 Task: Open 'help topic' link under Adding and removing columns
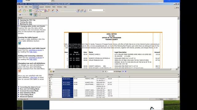pos(33,59)
